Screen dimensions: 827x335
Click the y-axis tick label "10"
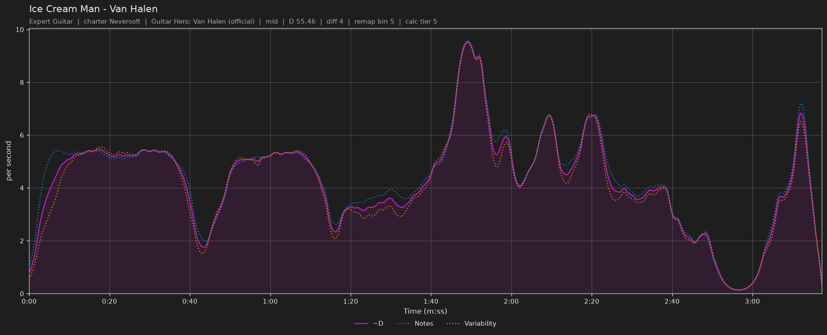point(20,30)
